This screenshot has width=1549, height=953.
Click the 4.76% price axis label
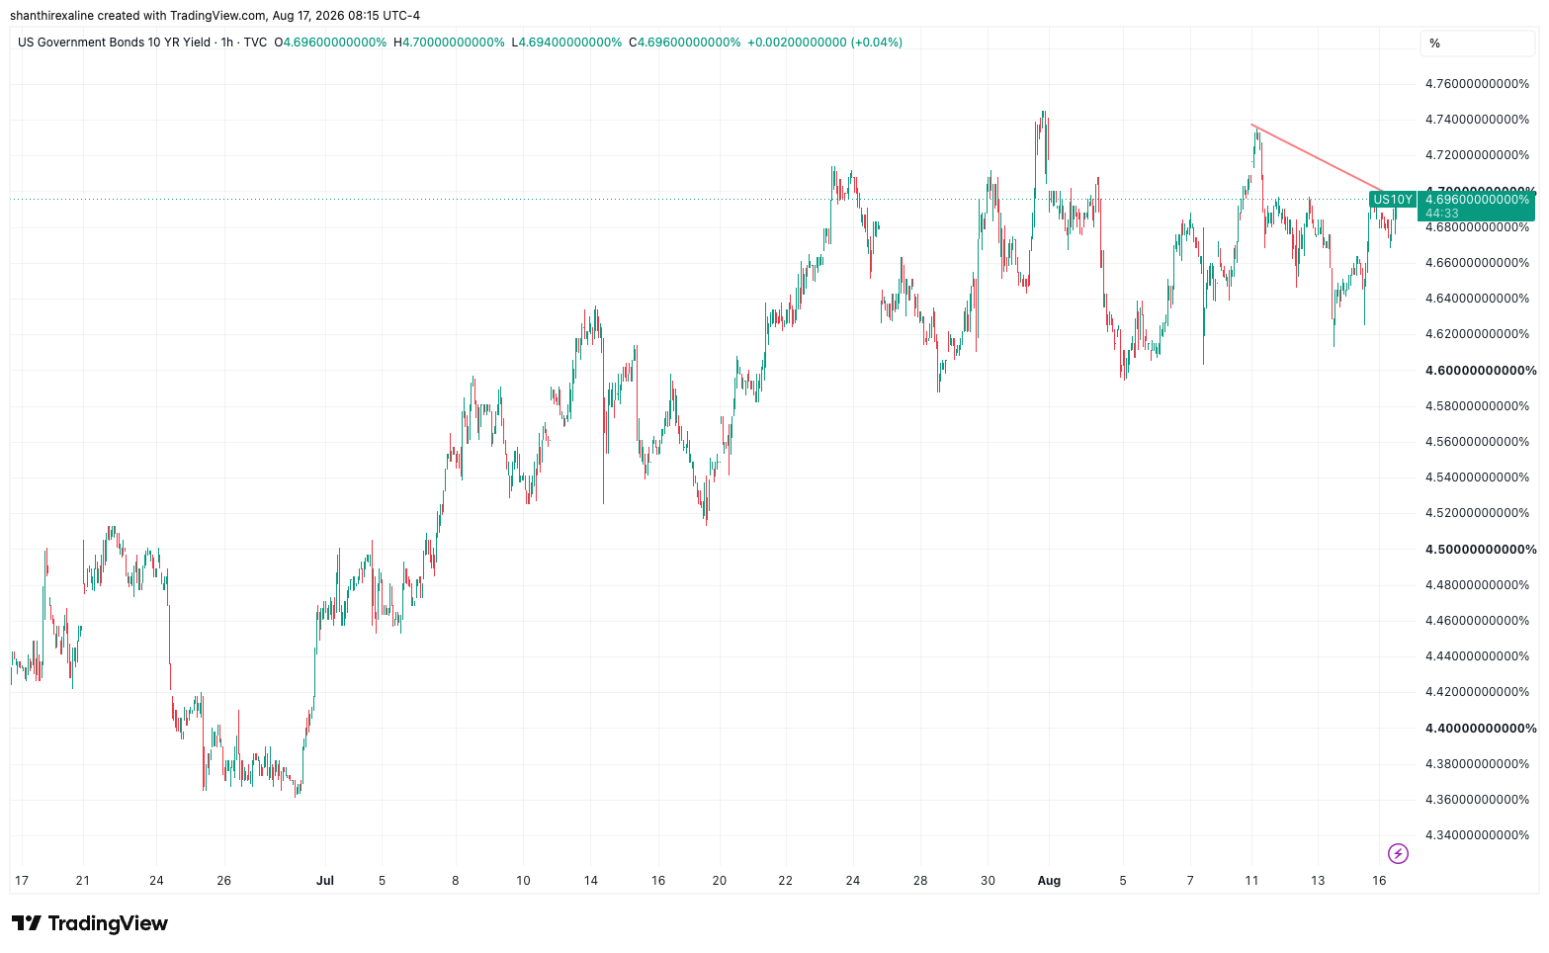[x=1477, y=84]
